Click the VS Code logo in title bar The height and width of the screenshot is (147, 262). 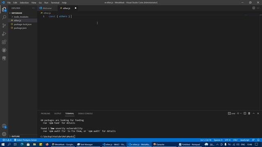click(3, 2)
